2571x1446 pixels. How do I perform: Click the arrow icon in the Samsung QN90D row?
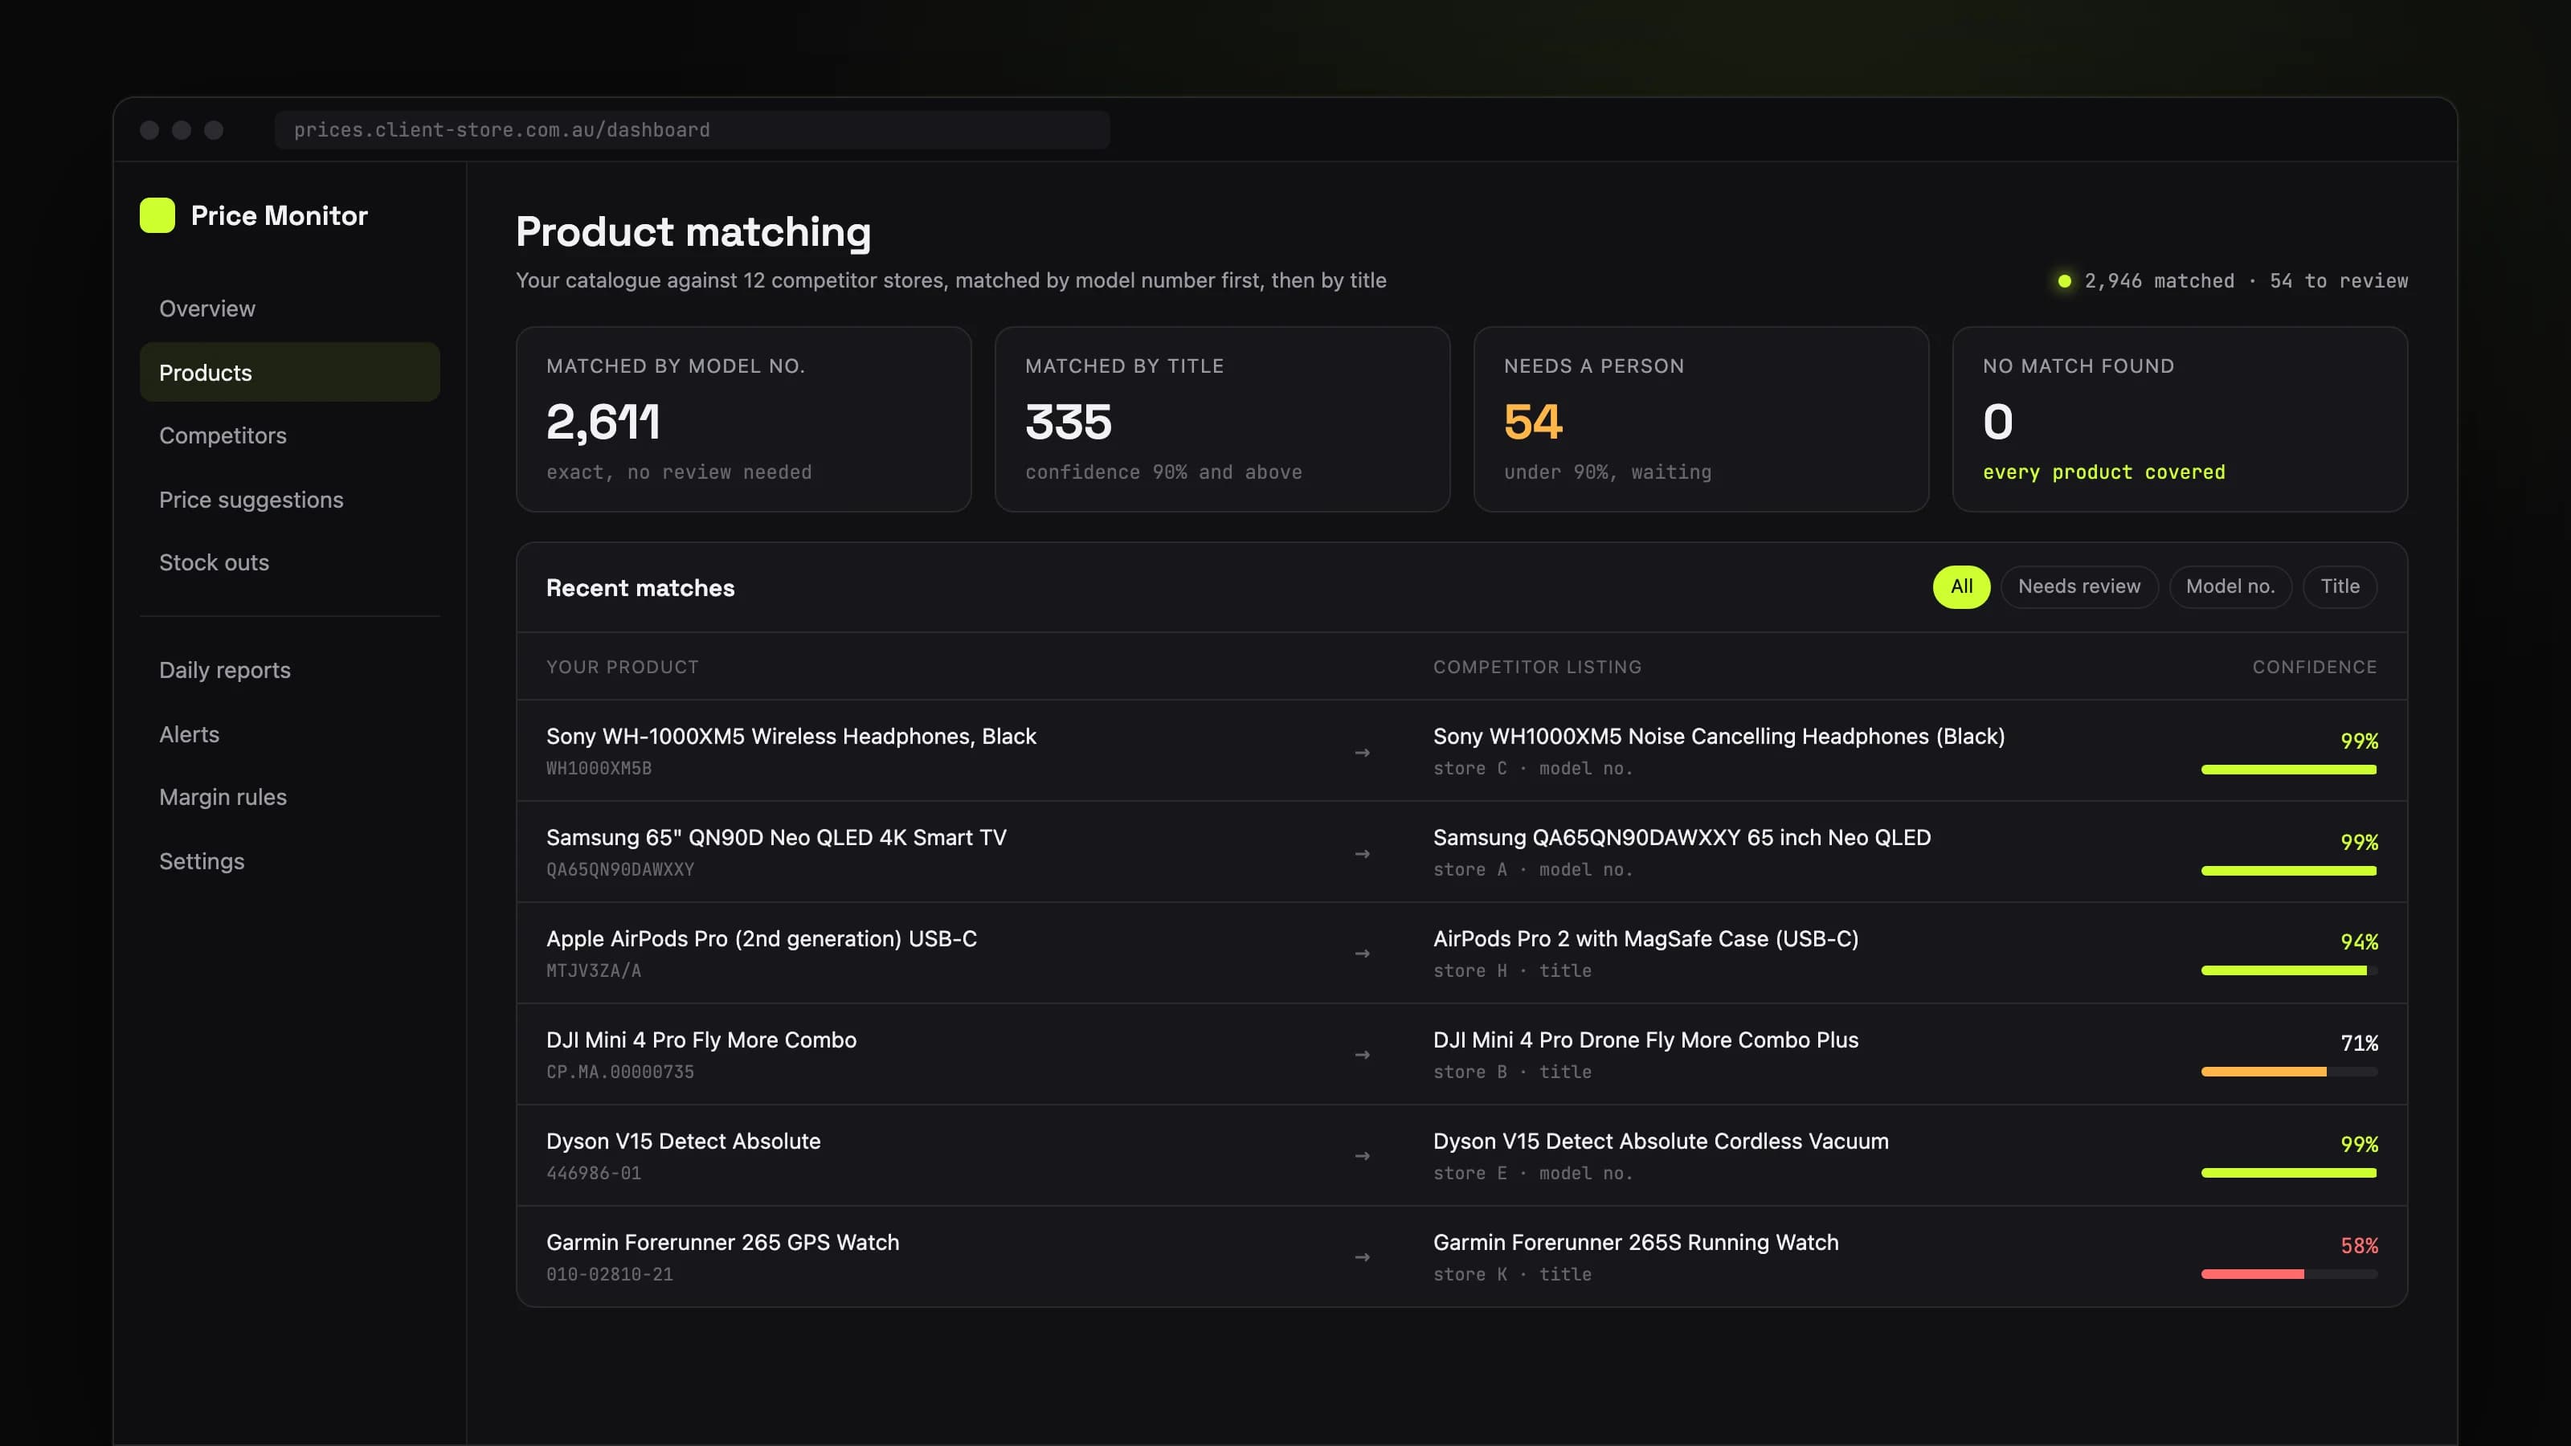point(1363,854)
